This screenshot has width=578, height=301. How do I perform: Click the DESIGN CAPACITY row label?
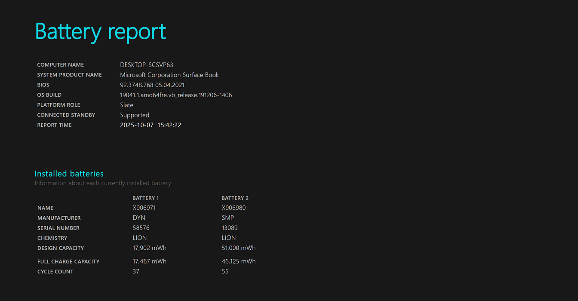pos(61,248)
